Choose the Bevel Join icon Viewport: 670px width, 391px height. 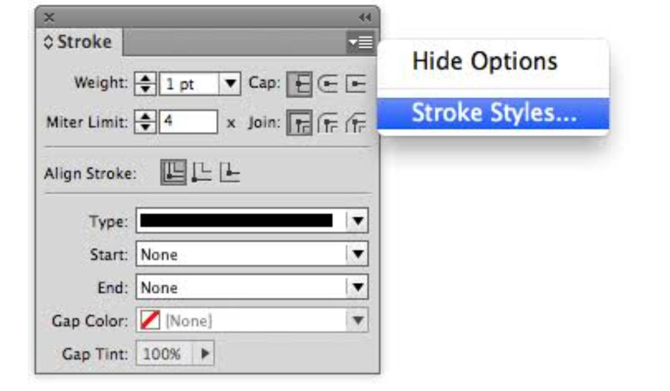pyautogui.click(x=356, y=121)
